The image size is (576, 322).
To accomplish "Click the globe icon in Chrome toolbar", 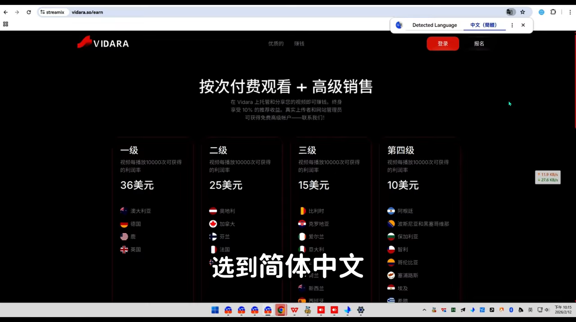I will 541,12.
